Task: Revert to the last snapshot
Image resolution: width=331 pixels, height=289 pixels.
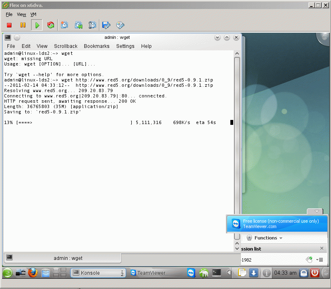Action: click(x=79, y=25)
